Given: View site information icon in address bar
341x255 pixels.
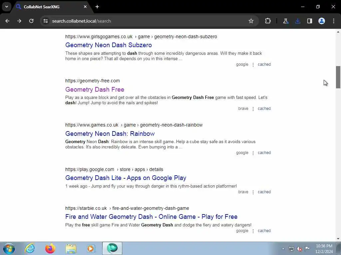Looking at the screenshot, I should (x=45, y=21).
